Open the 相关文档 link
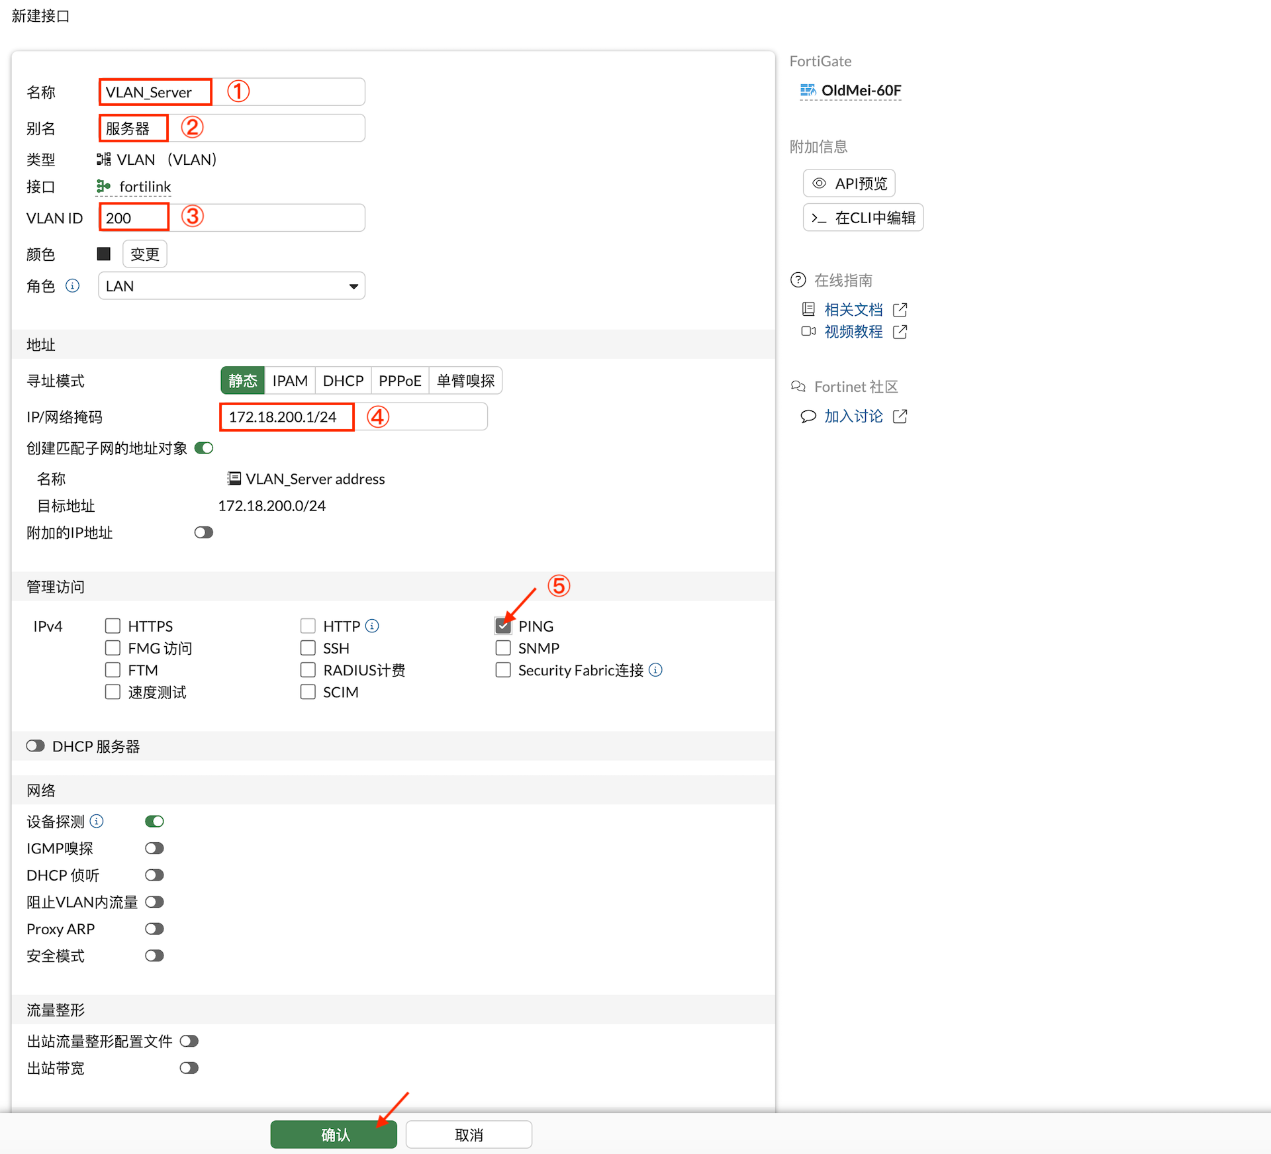 click(853, 309)
